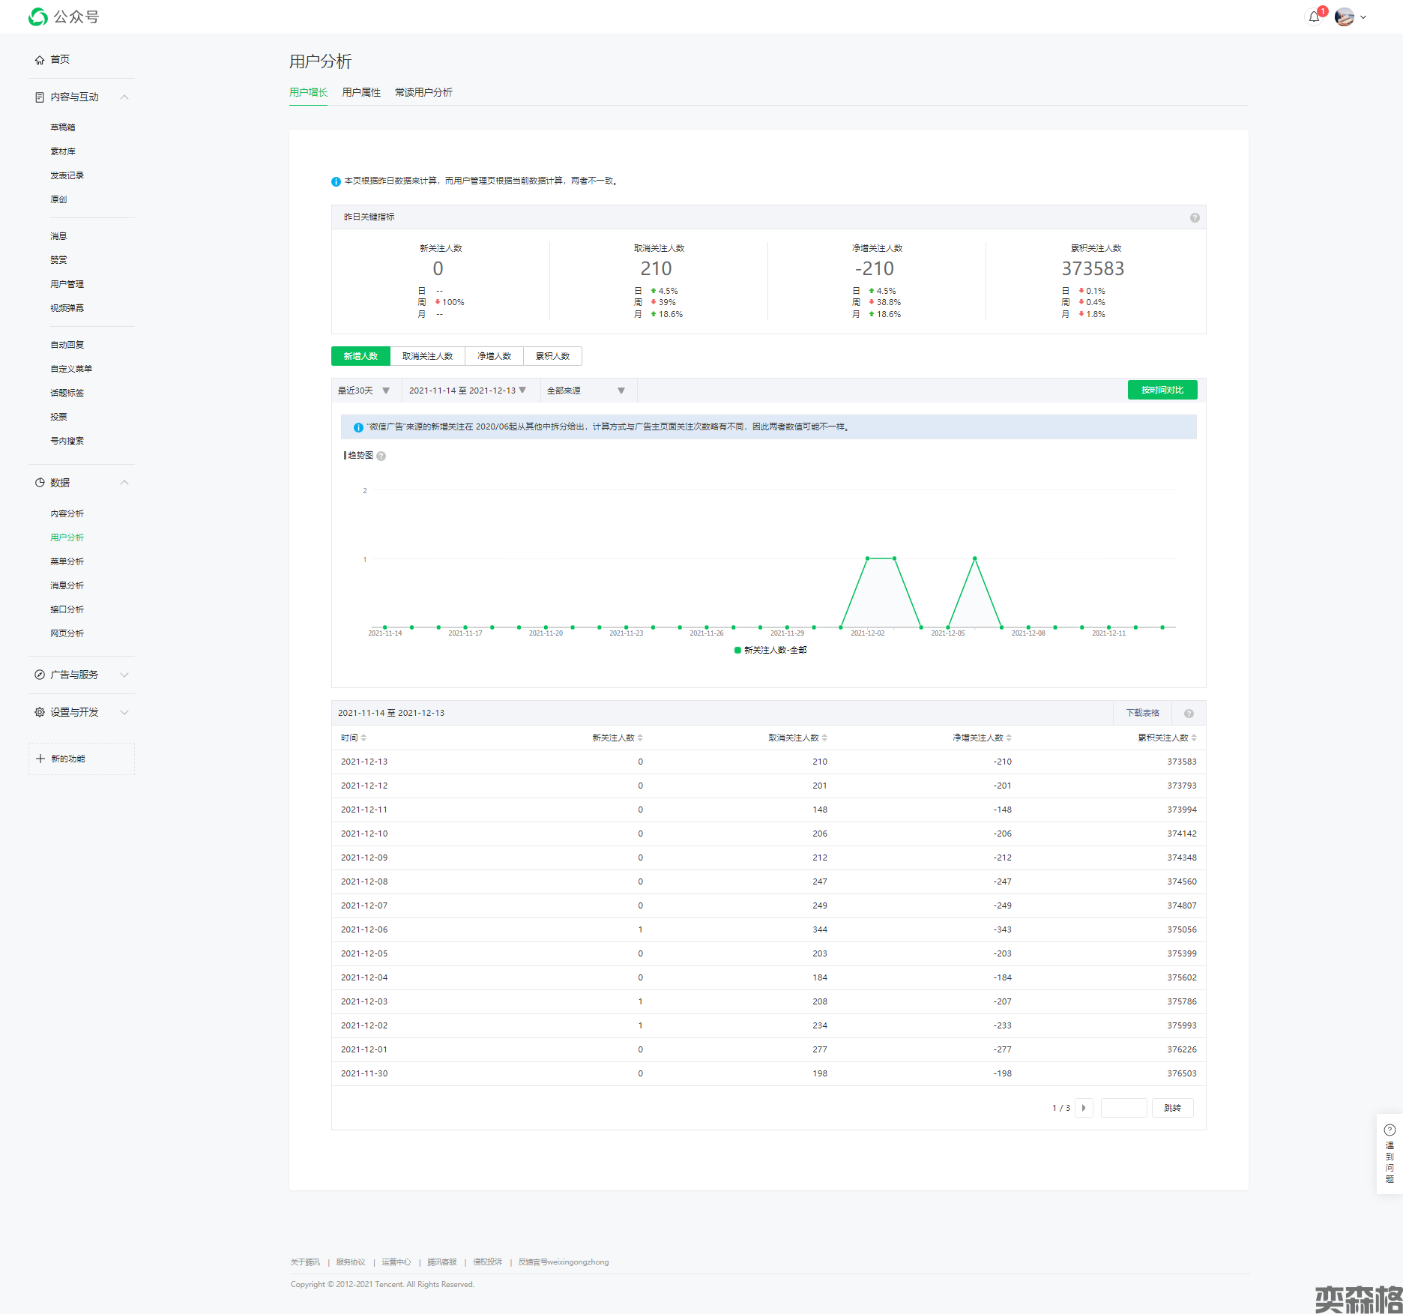Switch to the 用户属性 tab

(x=361, y=92)
